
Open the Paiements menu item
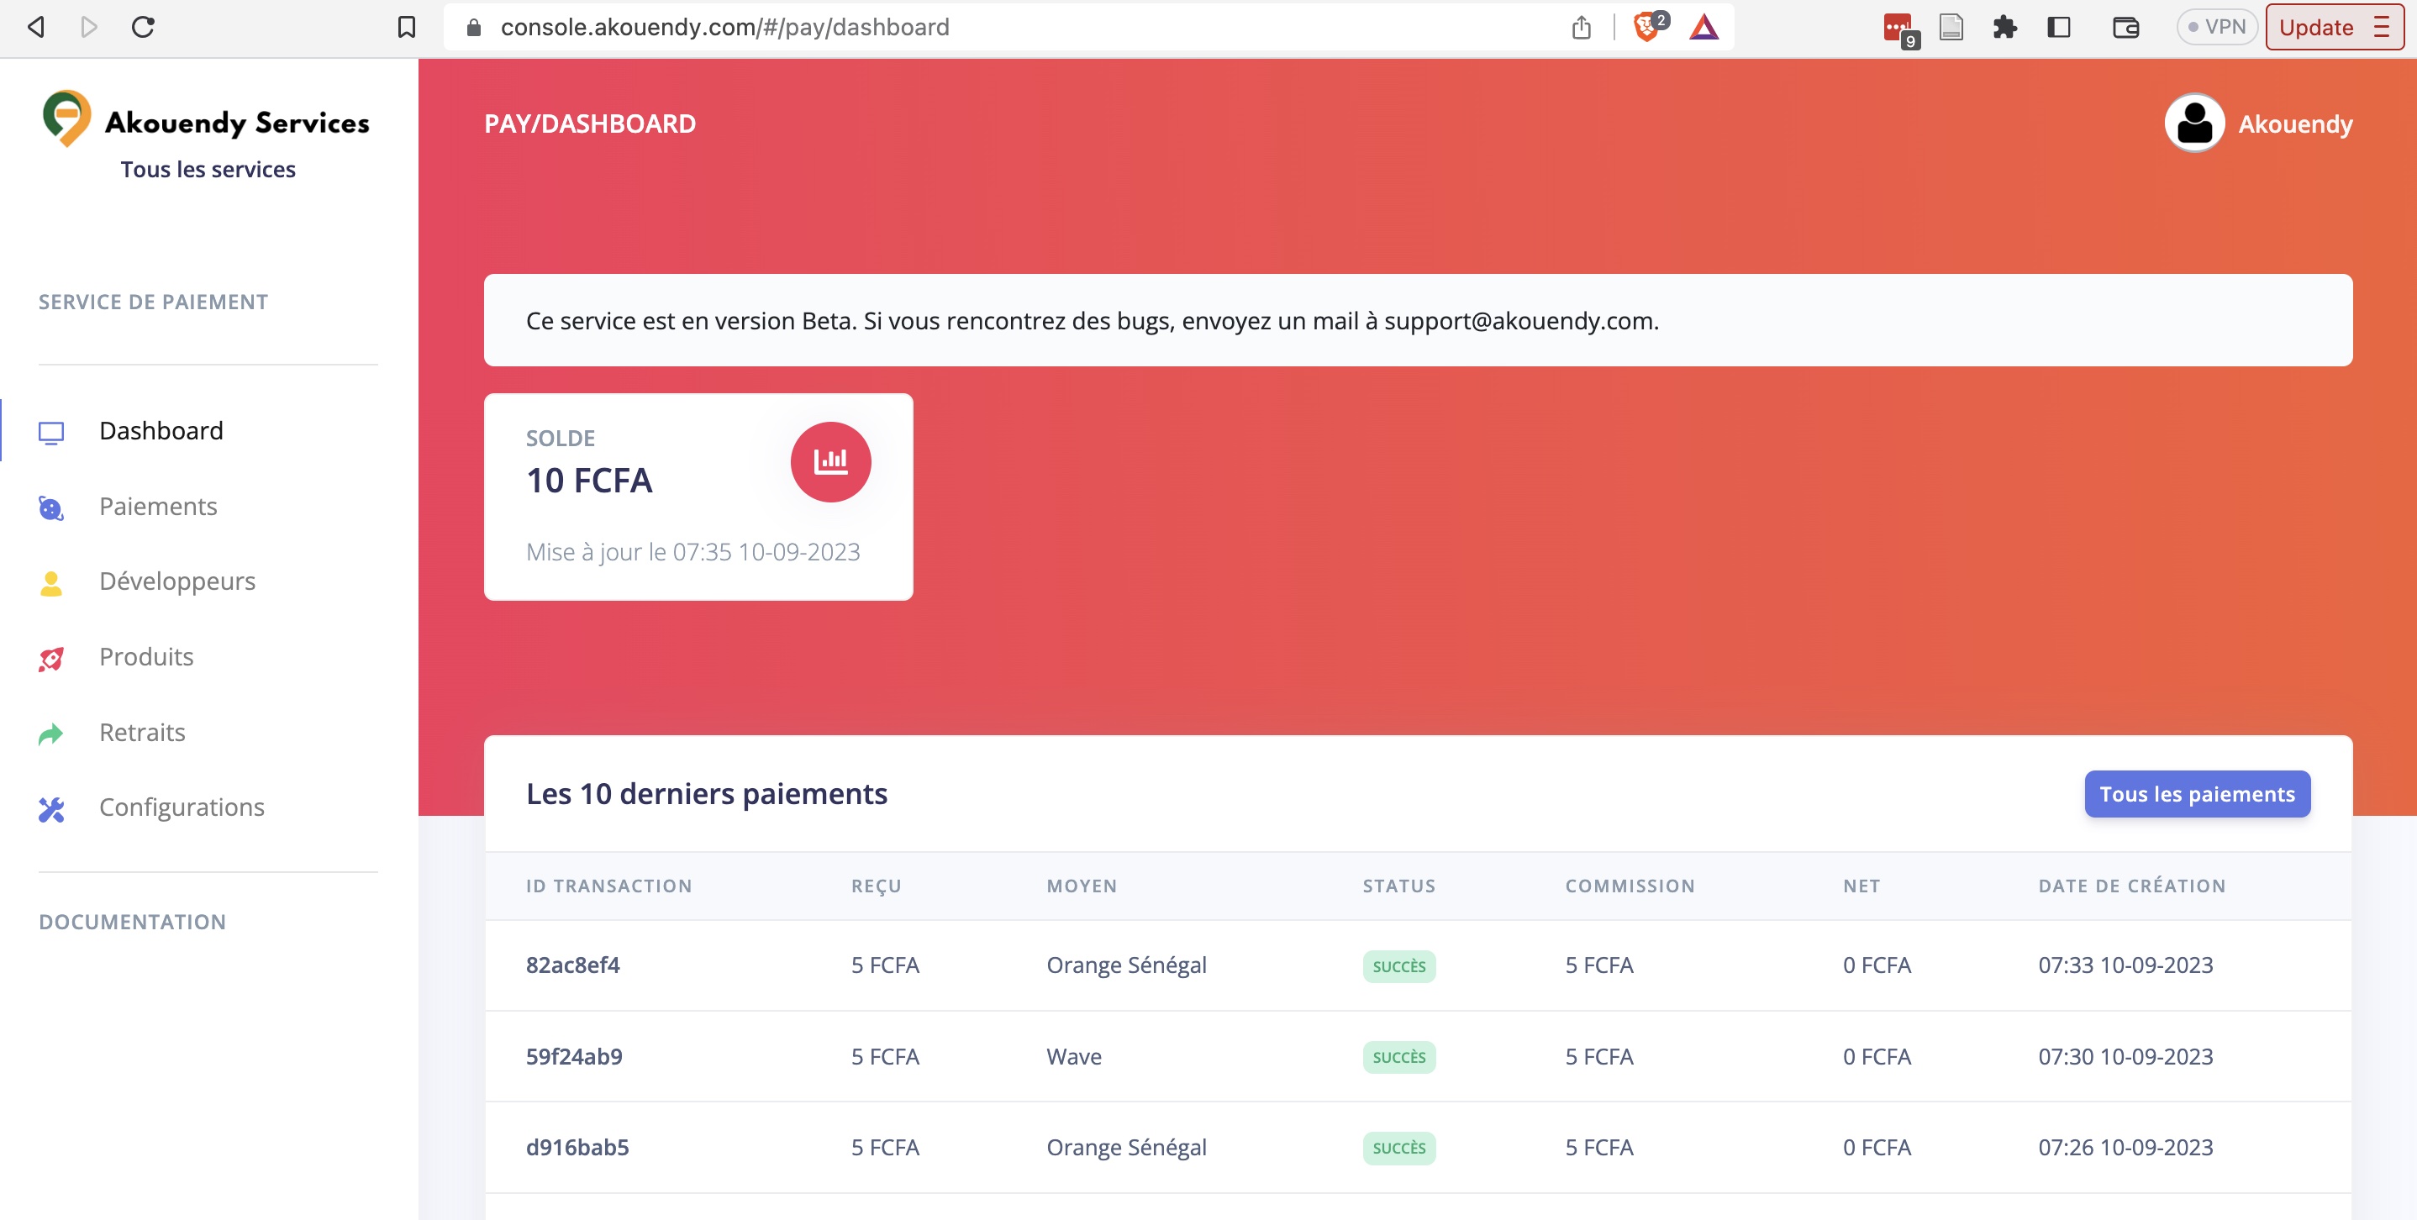[x=158, y=507]
